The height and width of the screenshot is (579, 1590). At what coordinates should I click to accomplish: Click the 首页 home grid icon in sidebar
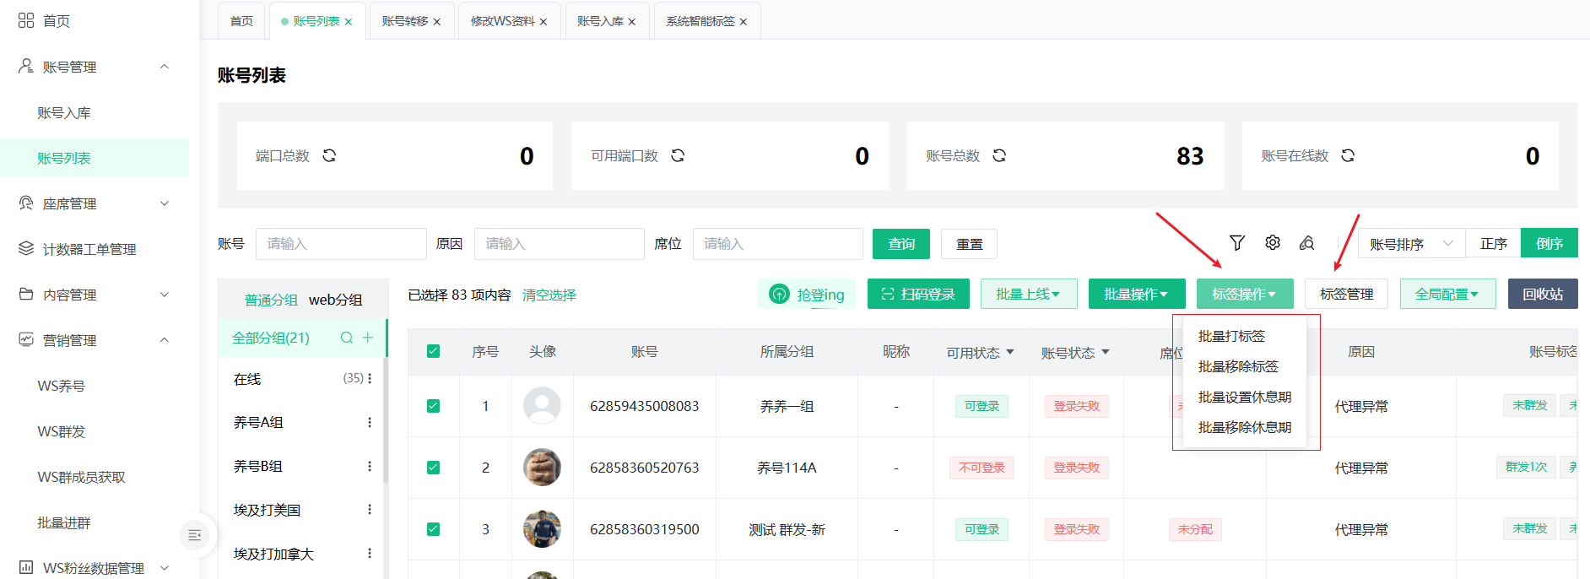click(26, 20)
